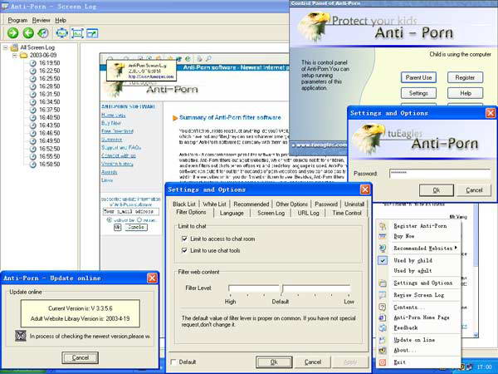Click the green back arrow toolbar icon
This screenshot has height=374, width=498.
coord(28,32)
